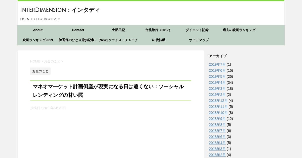Open the 2018年7月 archive

click(217, 131)
